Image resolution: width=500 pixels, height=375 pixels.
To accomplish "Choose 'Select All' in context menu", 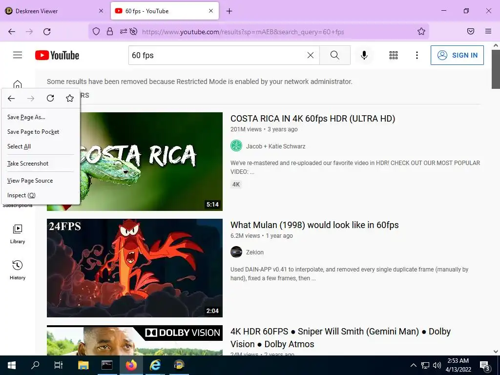I will pyautogui.click(x=41, y=146).
